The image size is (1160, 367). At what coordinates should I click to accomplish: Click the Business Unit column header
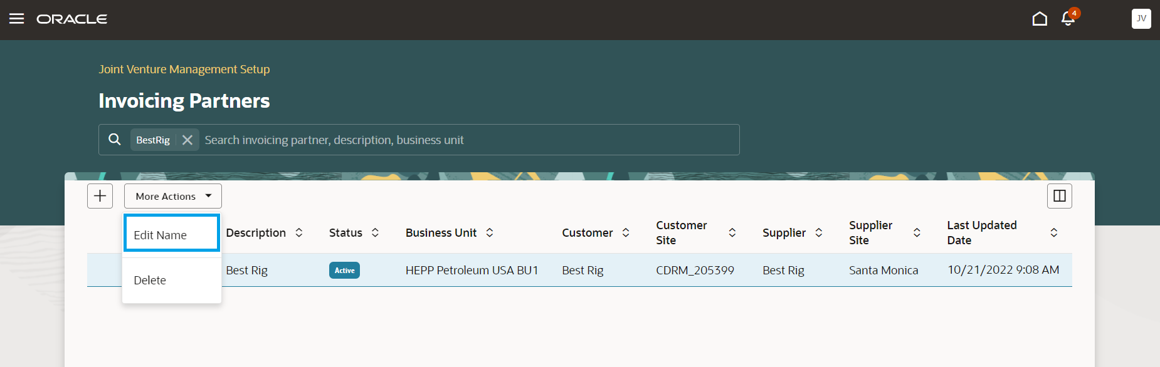click(441, 232)
